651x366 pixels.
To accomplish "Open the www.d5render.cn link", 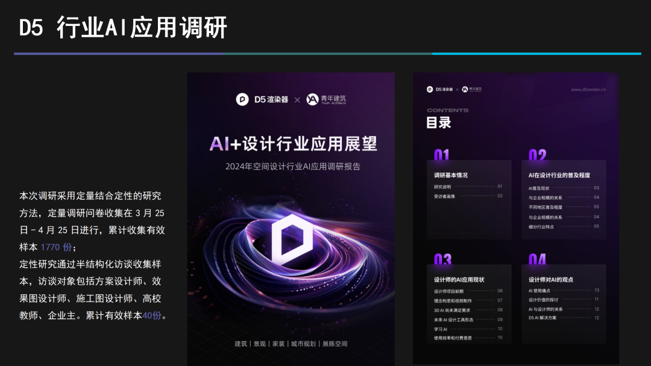I will [588, 90].
